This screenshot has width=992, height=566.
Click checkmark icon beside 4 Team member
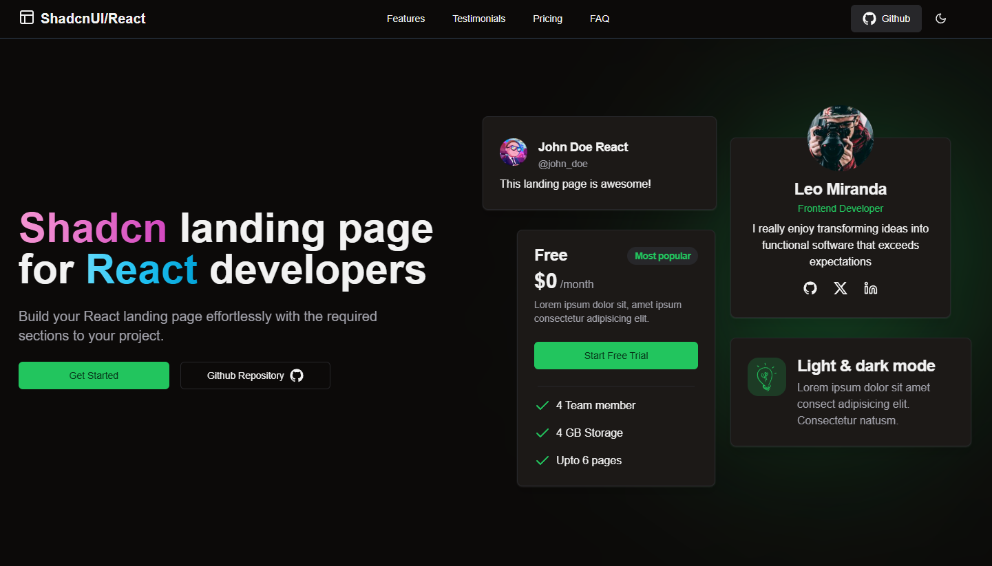click(542, 405)
